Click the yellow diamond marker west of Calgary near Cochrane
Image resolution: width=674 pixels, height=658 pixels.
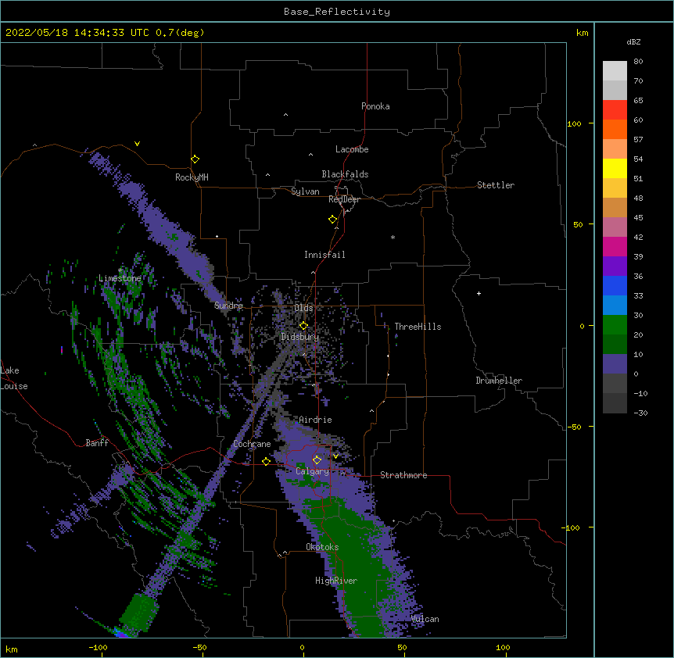266,461
